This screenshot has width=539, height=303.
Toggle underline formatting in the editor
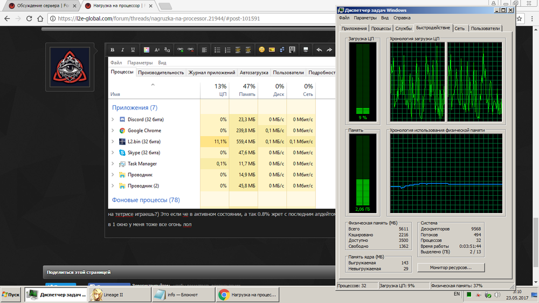[x=133, y=50]
